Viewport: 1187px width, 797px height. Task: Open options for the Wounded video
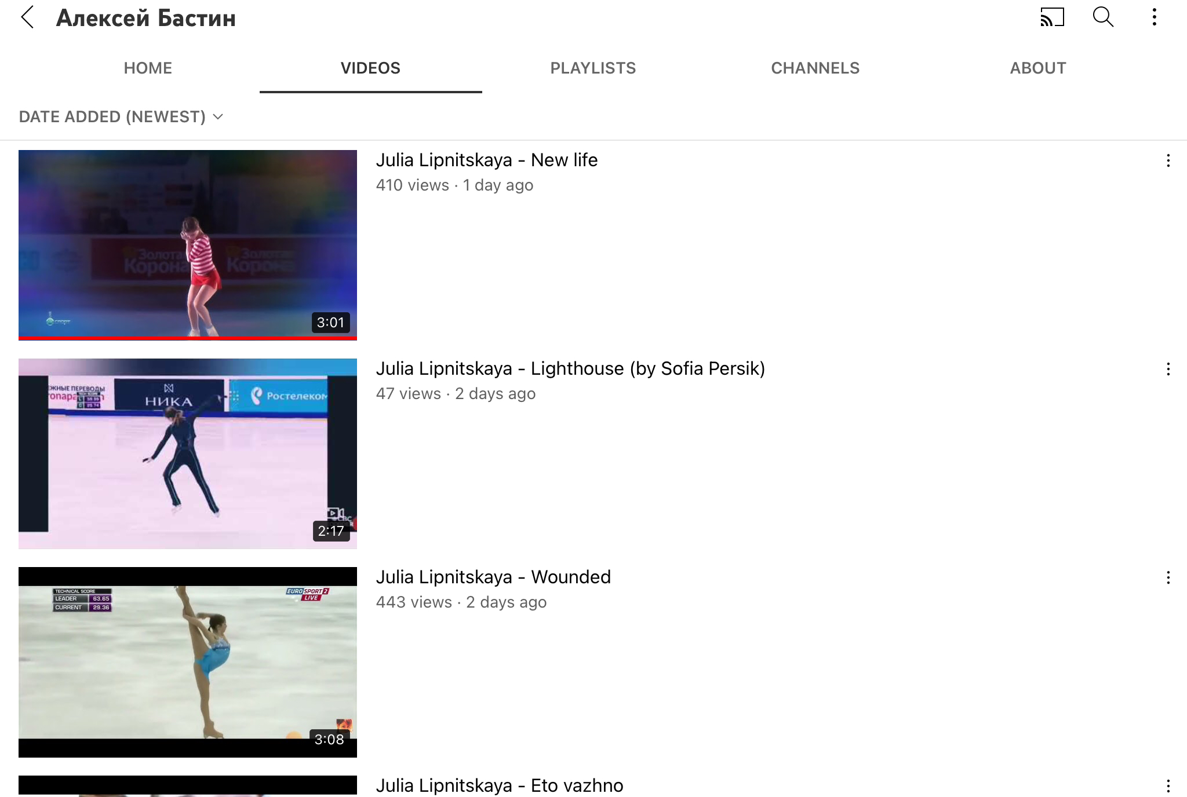click(x=1168, y=577)
